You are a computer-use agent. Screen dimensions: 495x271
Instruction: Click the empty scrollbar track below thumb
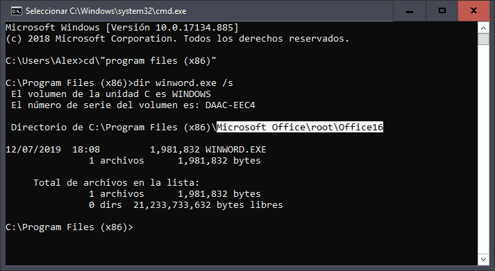(483, 150)
